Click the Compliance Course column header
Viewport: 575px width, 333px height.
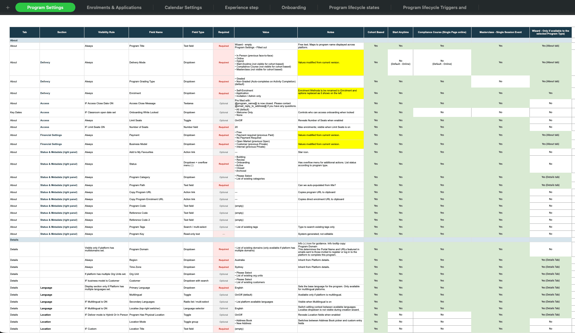point(442,32)
